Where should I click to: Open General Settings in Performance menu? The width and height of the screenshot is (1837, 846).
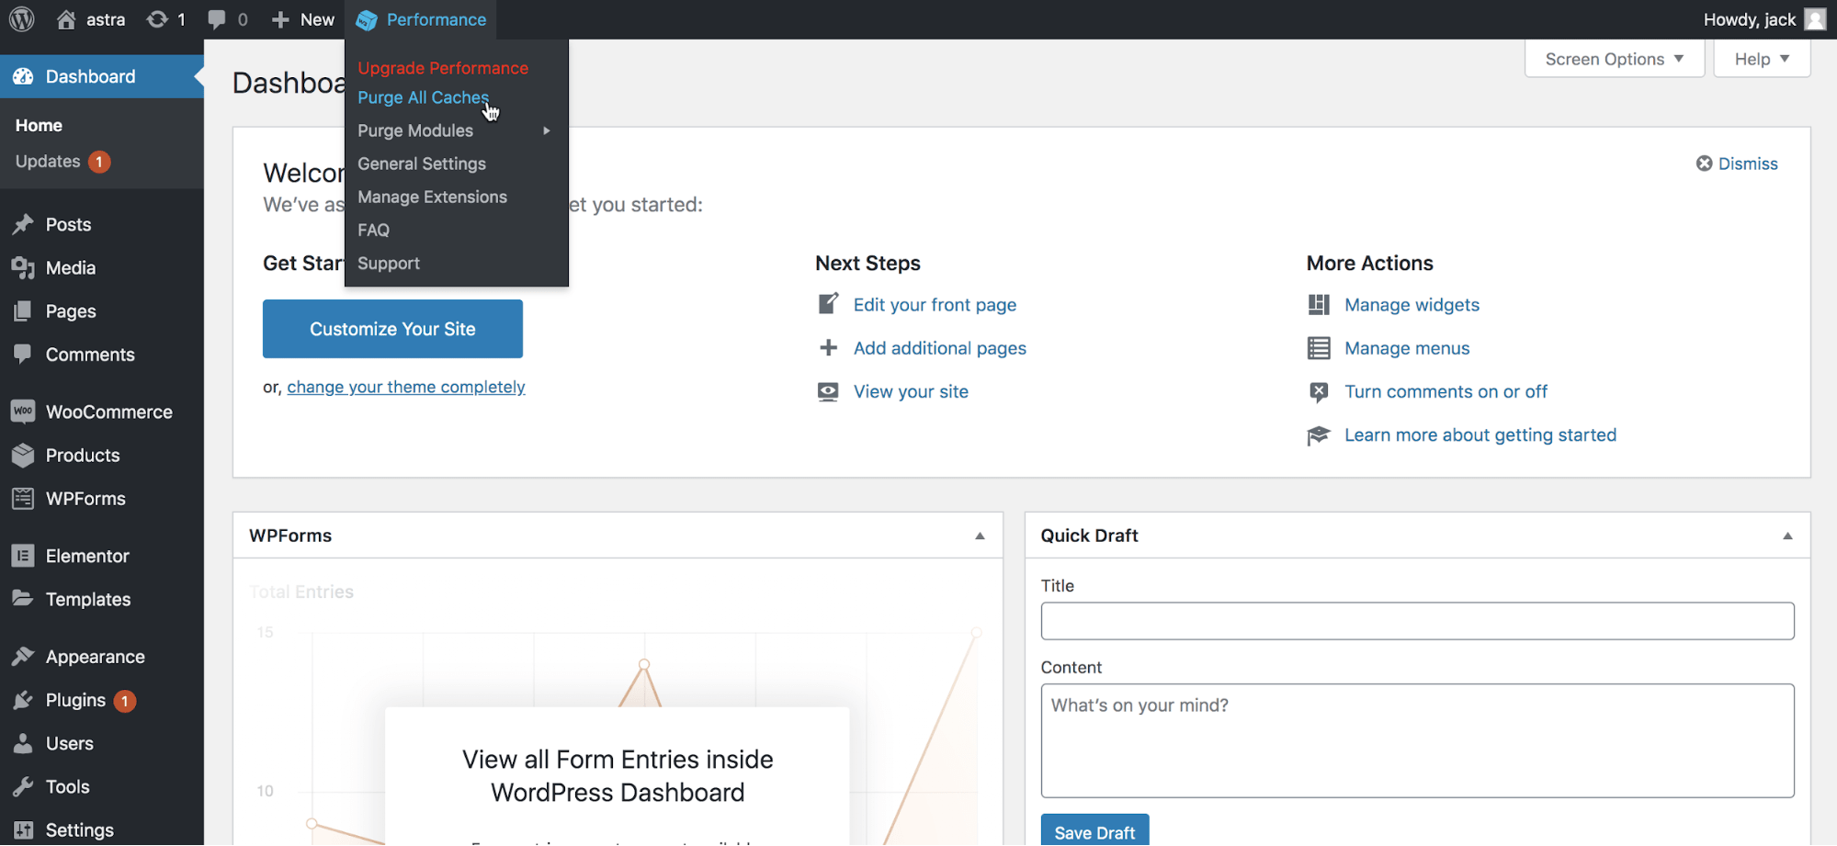tap(422, 164)
